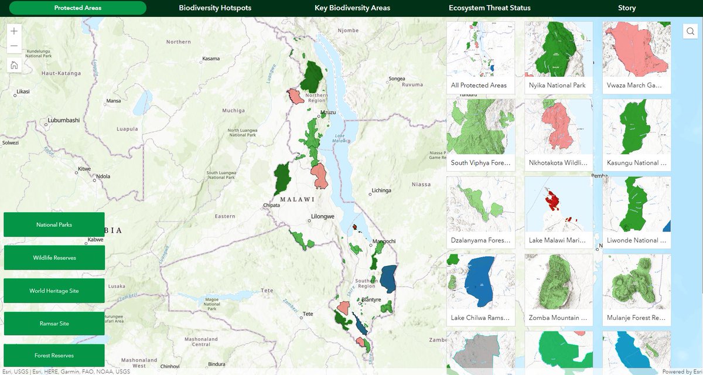Click the Powered by Esri attribution link
This screenshot has width=703, height=375.
[681, 371]
